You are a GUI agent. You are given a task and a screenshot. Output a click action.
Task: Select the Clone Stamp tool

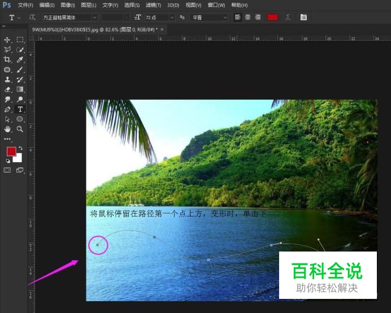click(7, 80)
